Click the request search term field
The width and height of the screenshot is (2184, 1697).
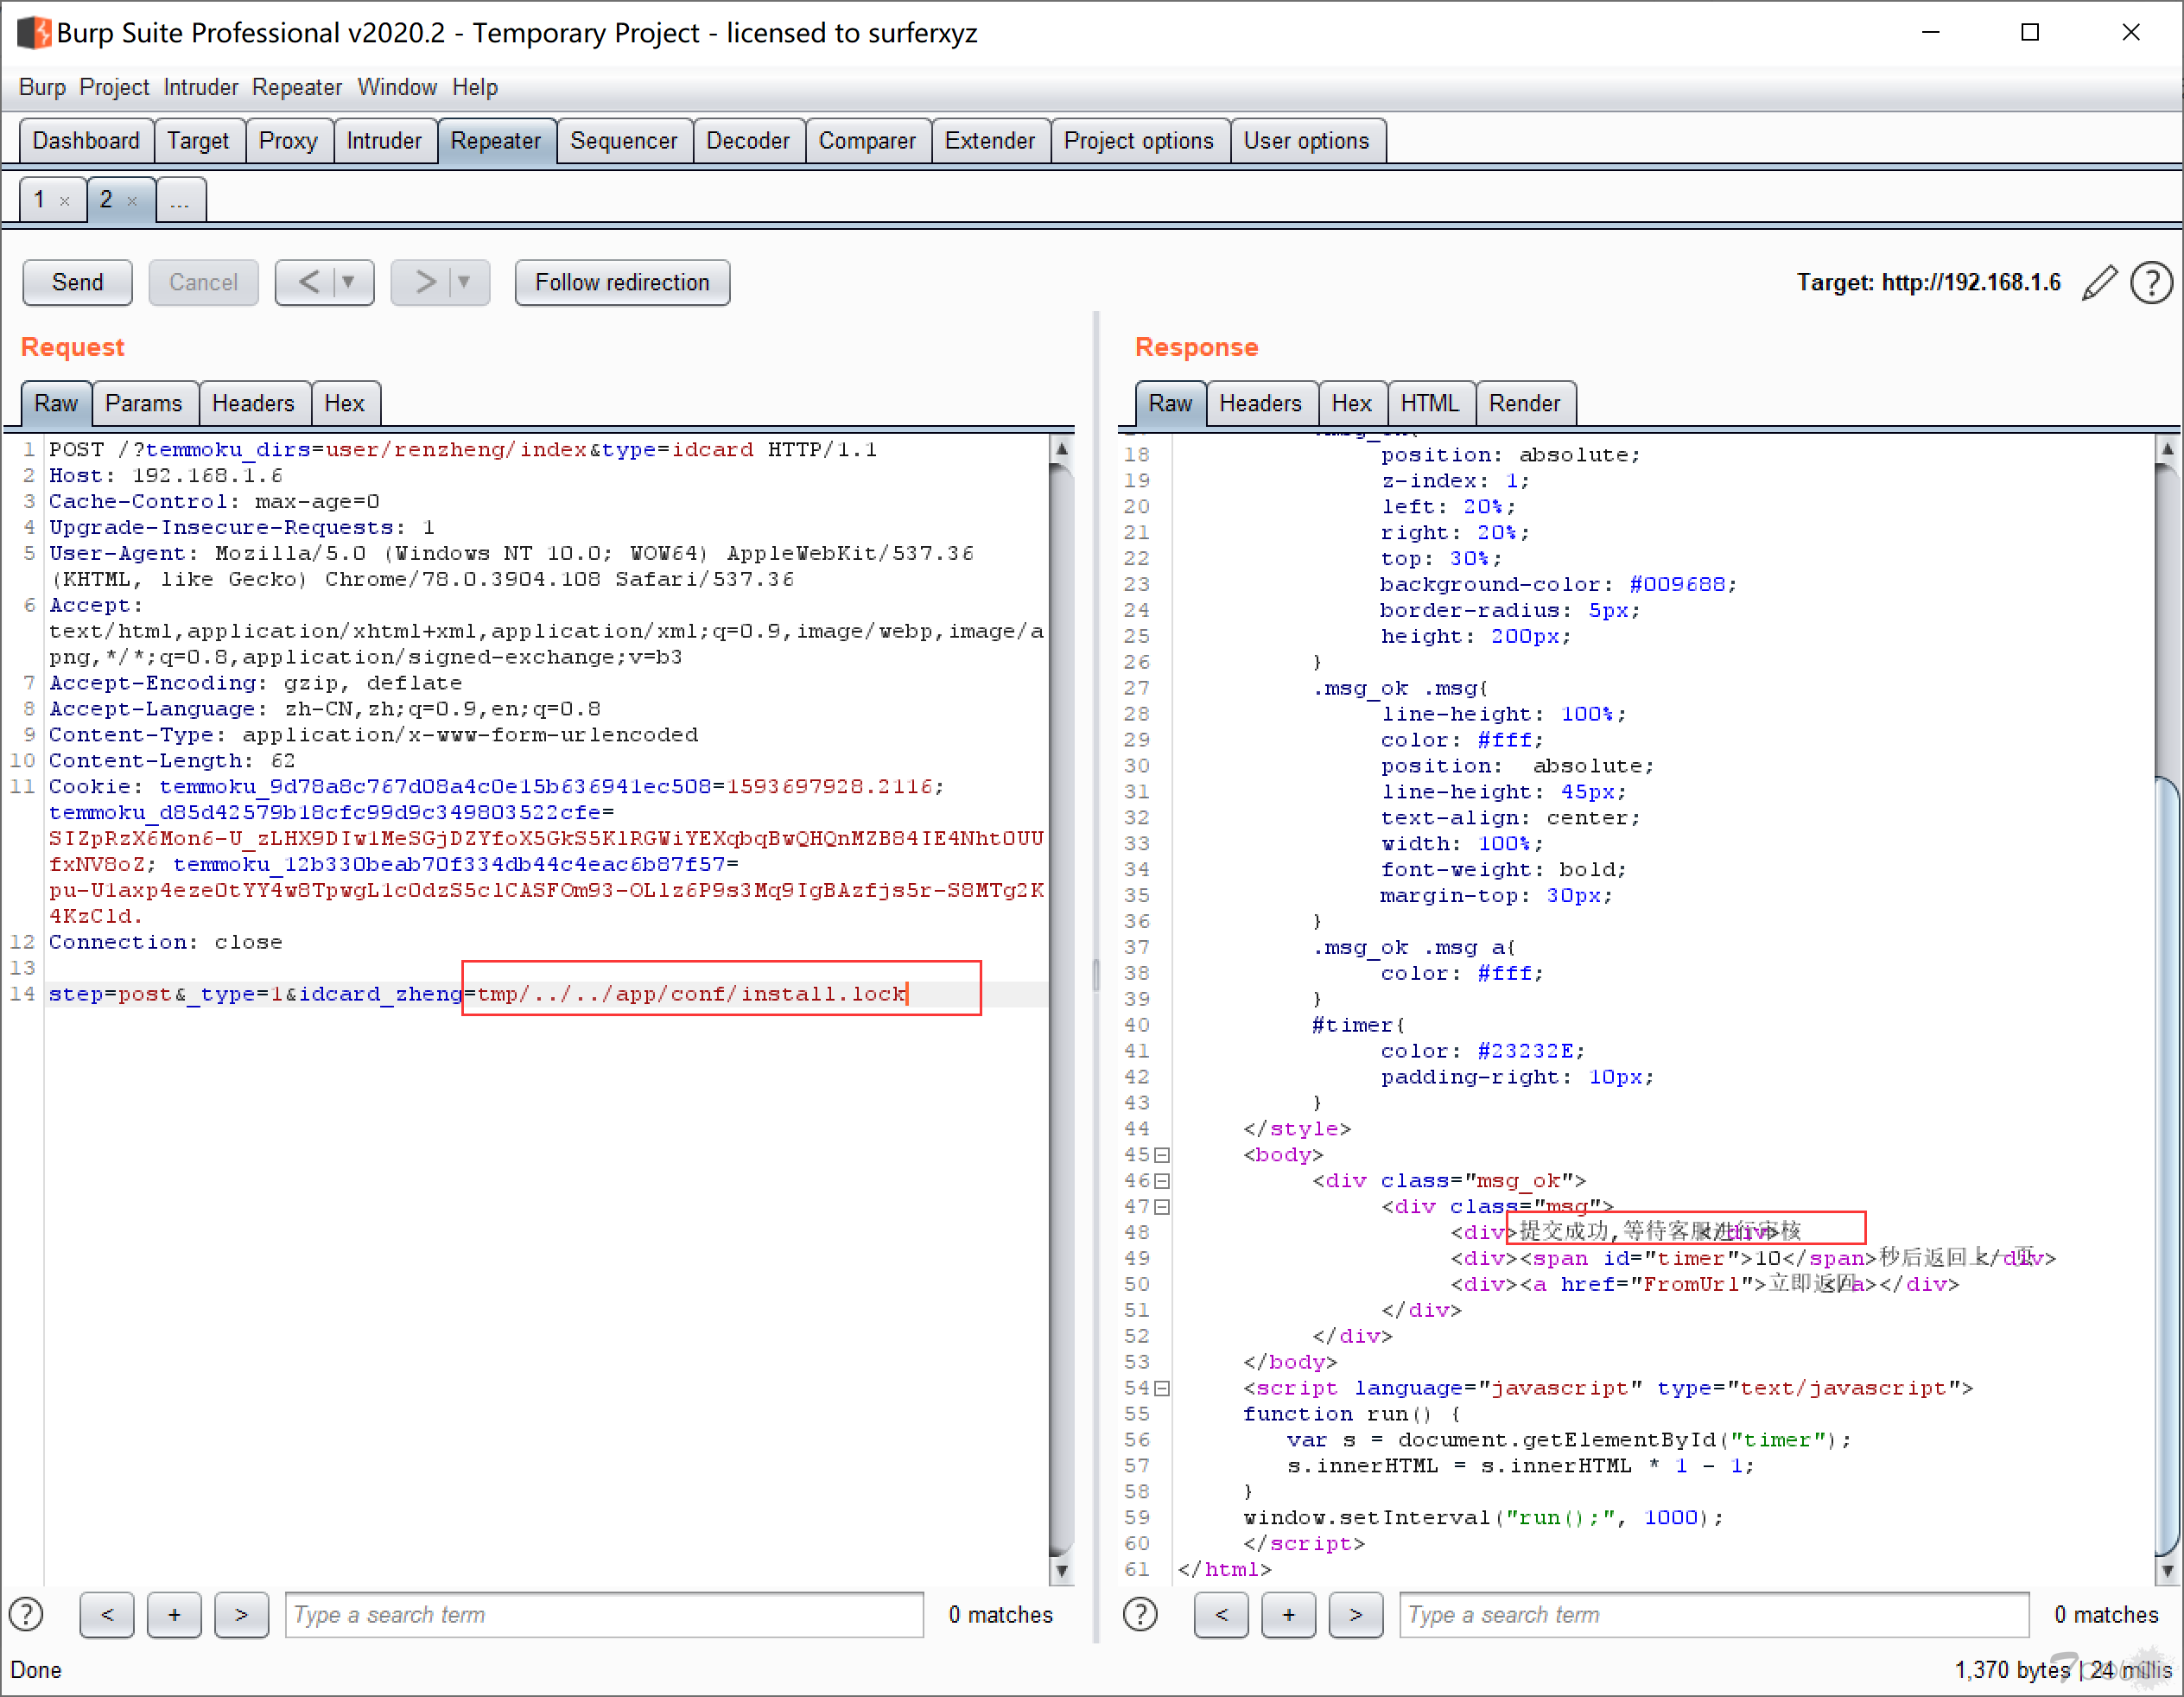coord(604,1615)
